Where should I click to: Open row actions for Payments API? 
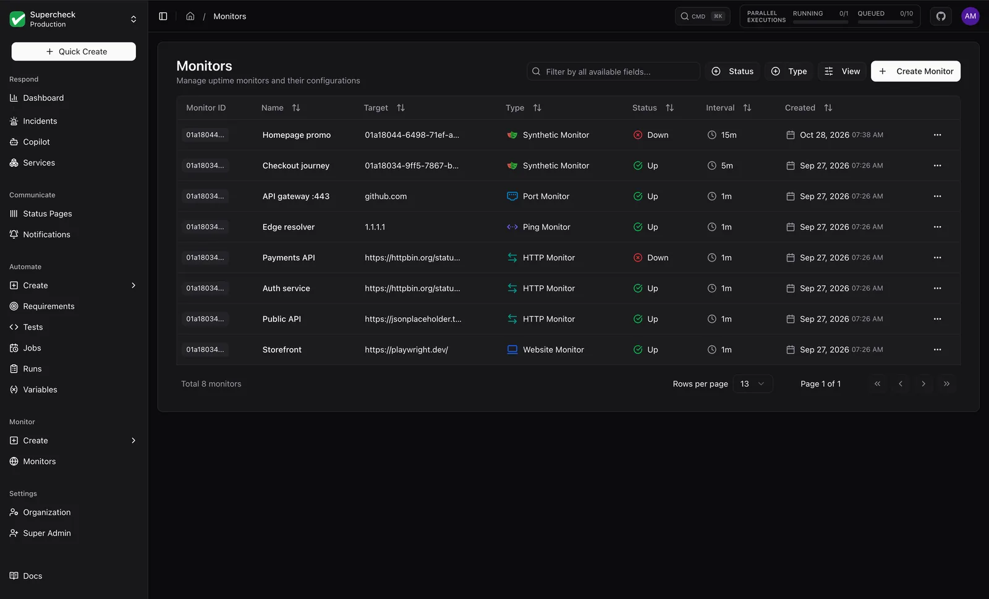tap(937, 258)
